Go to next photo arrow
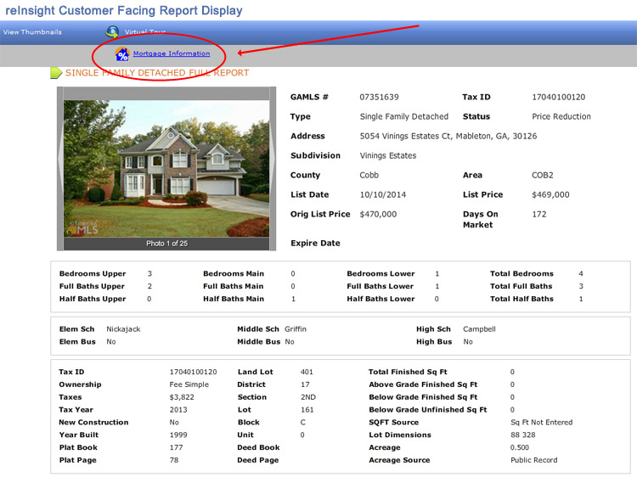This screenshot has width=637, height=477. tap(273, 159)
